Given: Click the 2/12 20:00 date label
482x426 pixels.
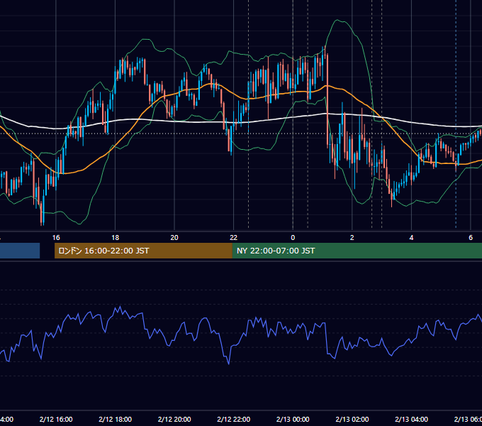Looking at the screenshot, I should 174,419.
